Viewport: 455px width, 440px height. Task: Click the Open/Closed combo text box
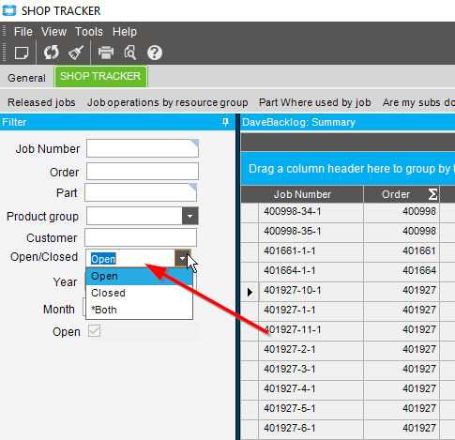click(x=130, y=259)
